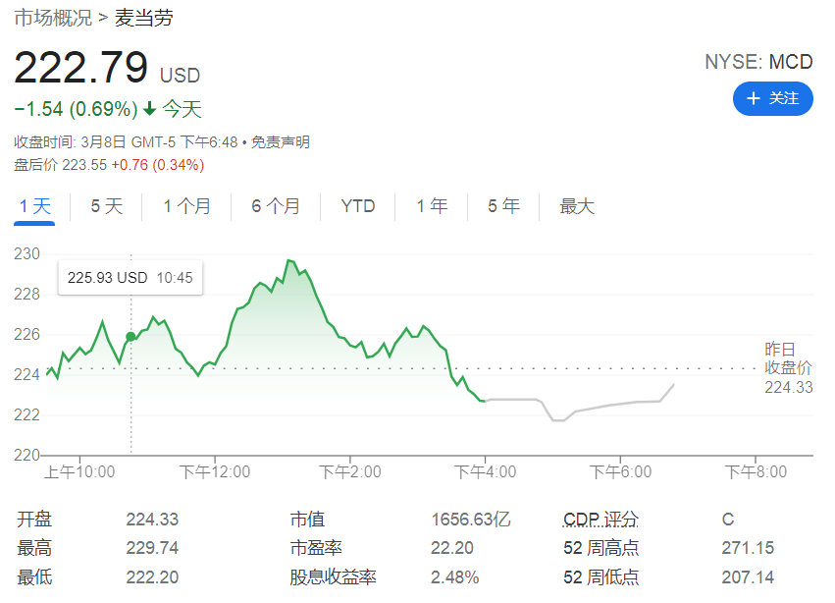Click the 市值 value 1656.63亿
This screenshot has height=603, width=835.
tap(471, 520)
